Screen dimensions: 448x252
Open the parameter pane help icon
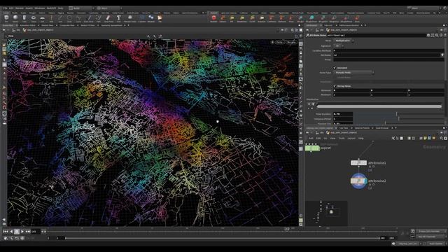coord(445,35)
